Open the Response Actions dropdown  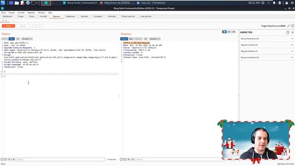(x=155, y=39)
